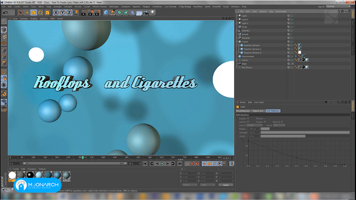Select the Pre-Chorus text object
Screen dimensions: 356x200
coord(247,67)
